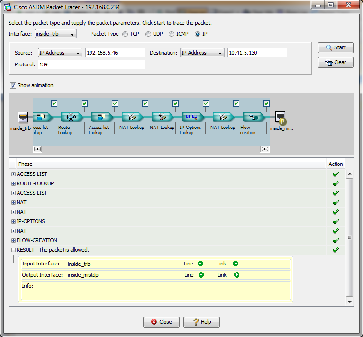Toggle the Show animation checkbox
363x337 pixels.
(13, 85)
